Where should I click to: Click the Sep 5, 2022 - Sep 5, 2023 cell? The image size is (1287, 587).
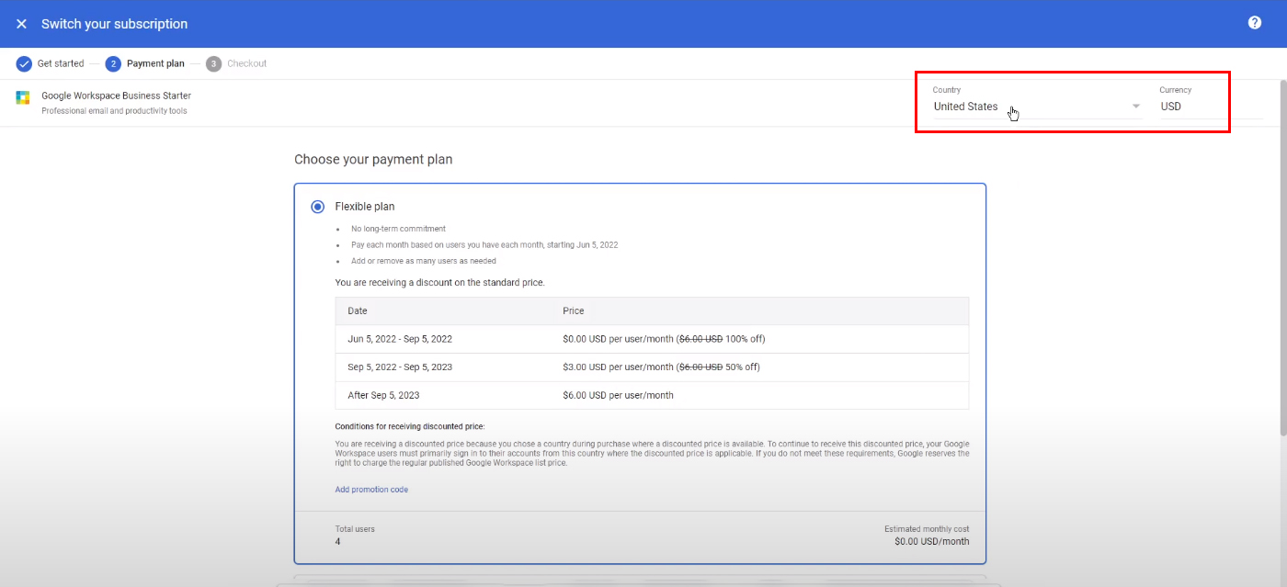(400, 367)
